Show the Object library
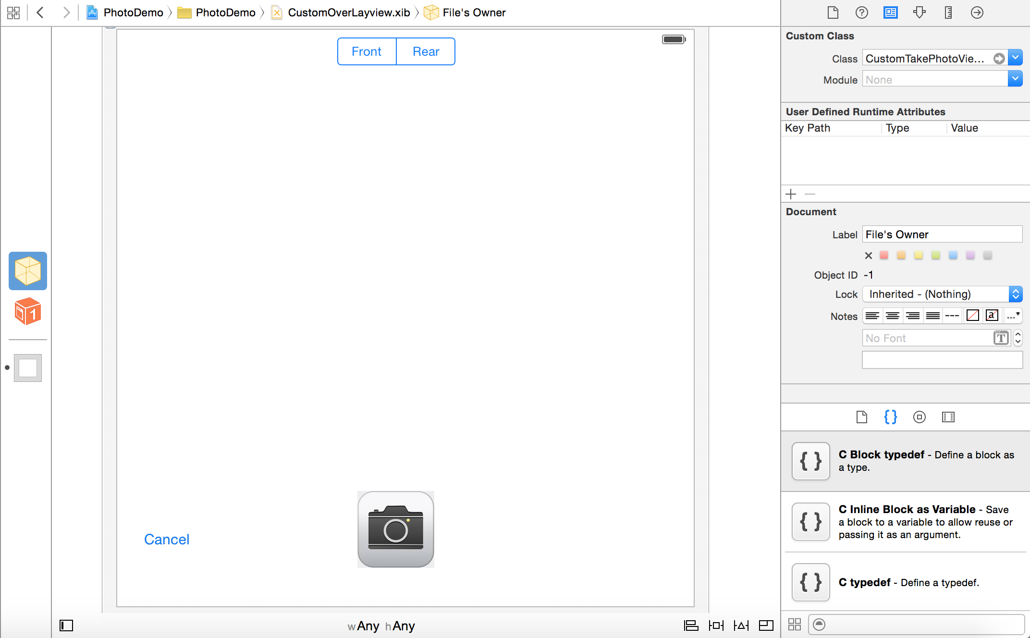Screen dimensions: 1030x638 click(x=919, y=417)
